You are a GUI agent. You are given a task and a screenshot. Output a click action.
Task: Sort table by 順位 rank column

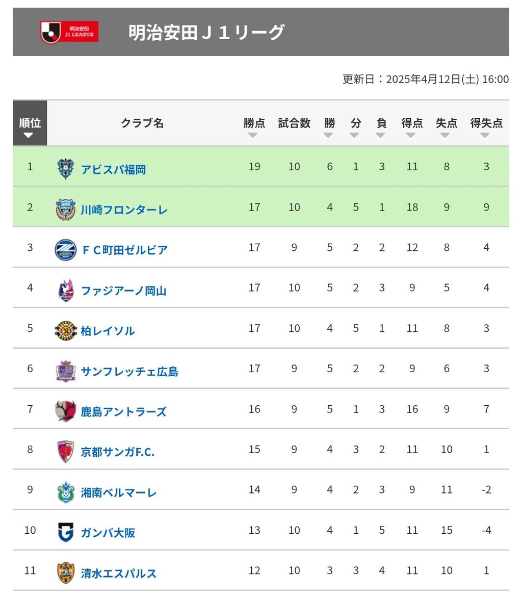[x=30, y=123]
